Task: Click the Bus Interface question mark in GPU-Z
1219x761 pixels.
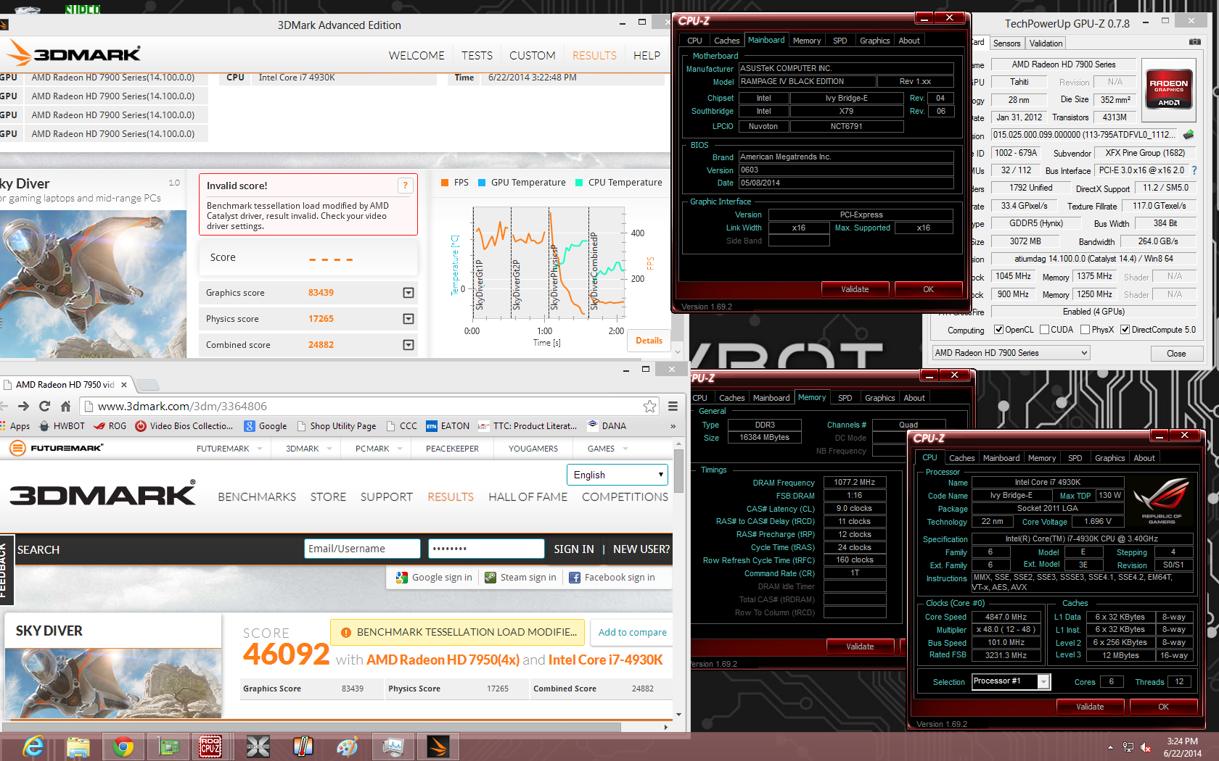Action: tap(1194, 170)
